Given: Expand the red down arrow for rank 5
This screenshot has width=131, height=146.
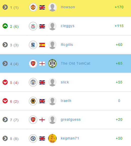Looking at the screenshot, I should coord(5,82).
